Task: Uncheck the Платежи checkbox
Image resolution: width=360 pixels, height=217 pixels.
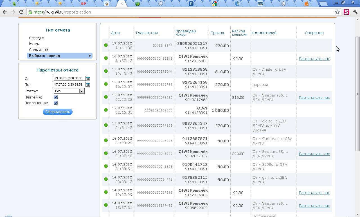Action: click(56, 97)
